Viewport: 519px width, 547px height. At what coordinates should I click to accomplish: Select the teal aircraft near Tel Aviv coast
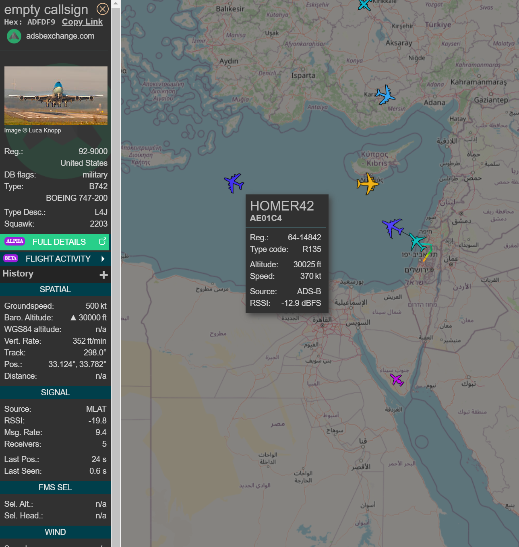pyautogui.click(x=418, y=242)
